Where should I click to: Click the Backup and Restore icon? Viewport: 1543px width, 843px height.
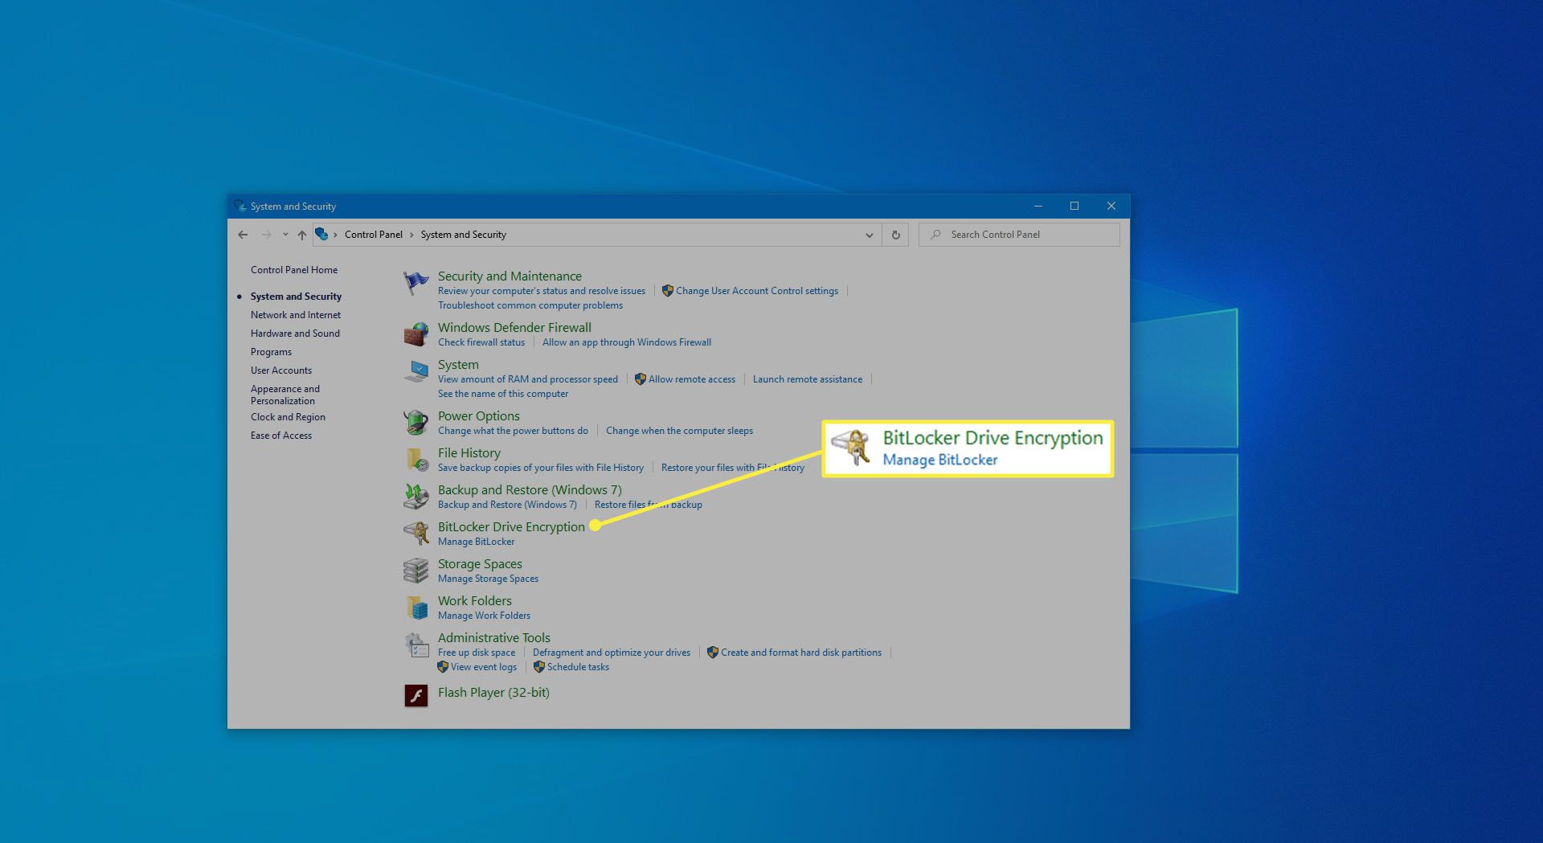tap(415, 497)
